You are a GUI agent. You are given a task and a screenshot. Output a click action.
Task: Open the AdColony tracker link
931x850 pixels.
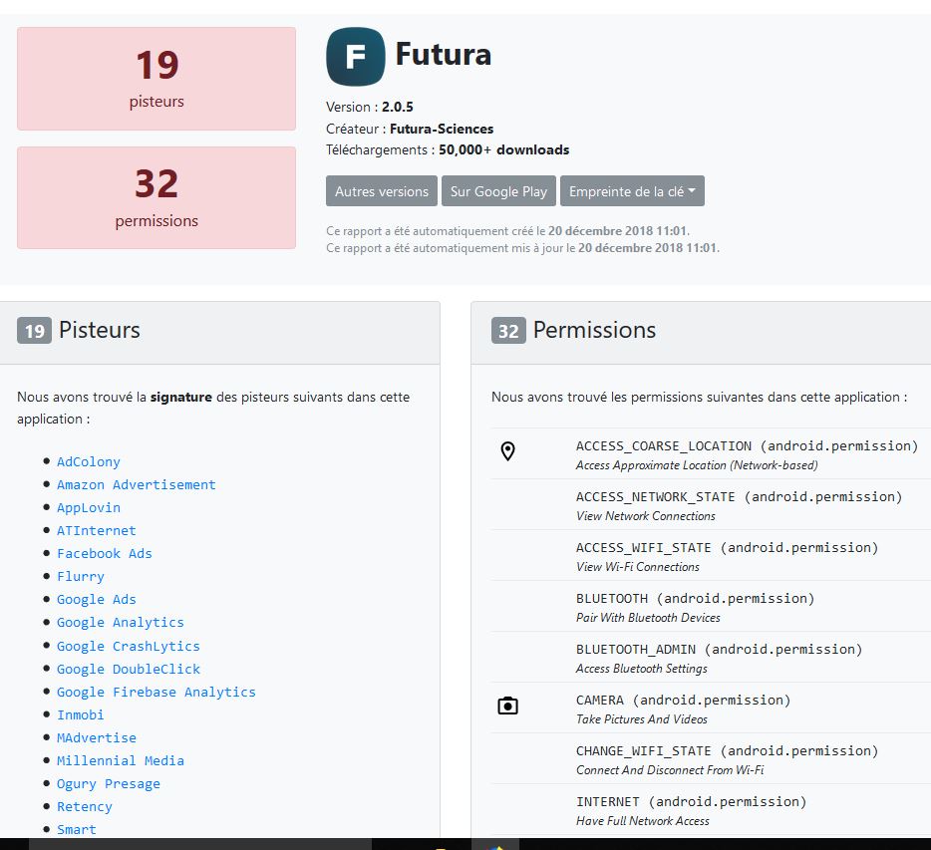[x=89, y=461]
